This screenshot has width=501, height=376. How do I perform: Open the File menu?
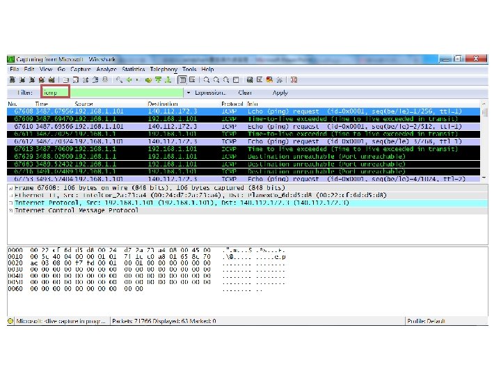[15, 70]
